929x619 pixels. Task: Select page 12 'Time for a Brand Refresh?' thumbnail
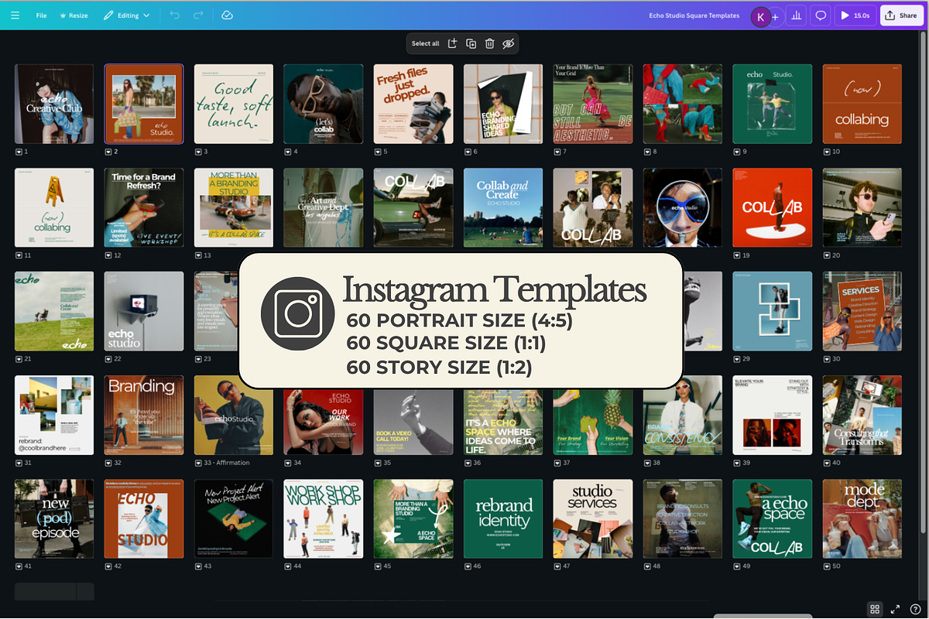[144, 207]
